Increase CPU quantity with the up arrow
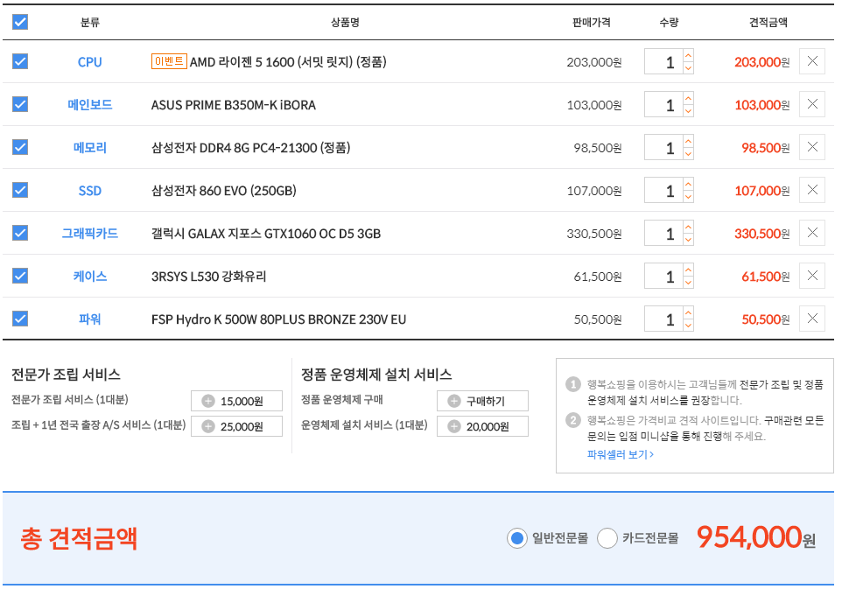842x589 pixels. [688, 55]
